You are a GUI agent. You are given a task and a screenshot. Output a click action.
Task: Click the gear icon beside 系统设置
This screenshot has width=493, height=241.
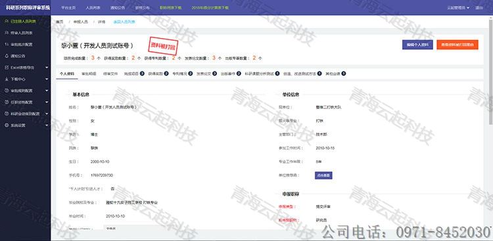[7, 125]
